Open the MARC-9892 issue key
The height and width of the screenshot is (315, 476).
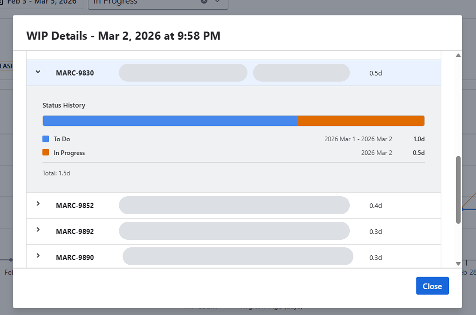[x=75, y=231]
